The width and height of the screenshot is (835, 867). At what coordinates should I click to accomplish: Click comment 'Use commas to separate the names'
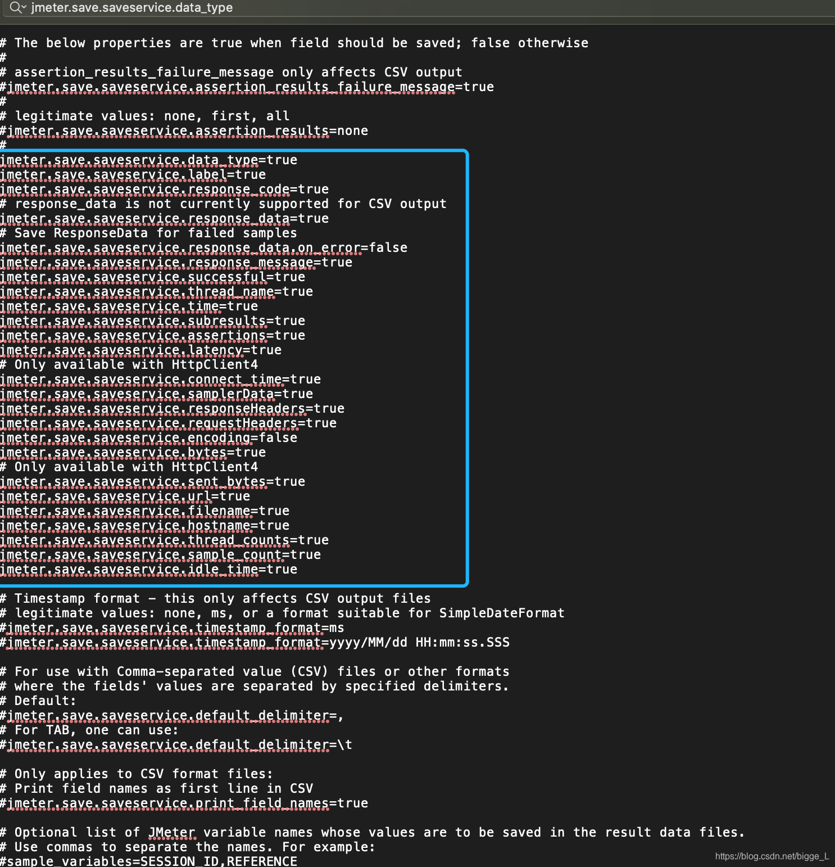(x=188, y=847)
